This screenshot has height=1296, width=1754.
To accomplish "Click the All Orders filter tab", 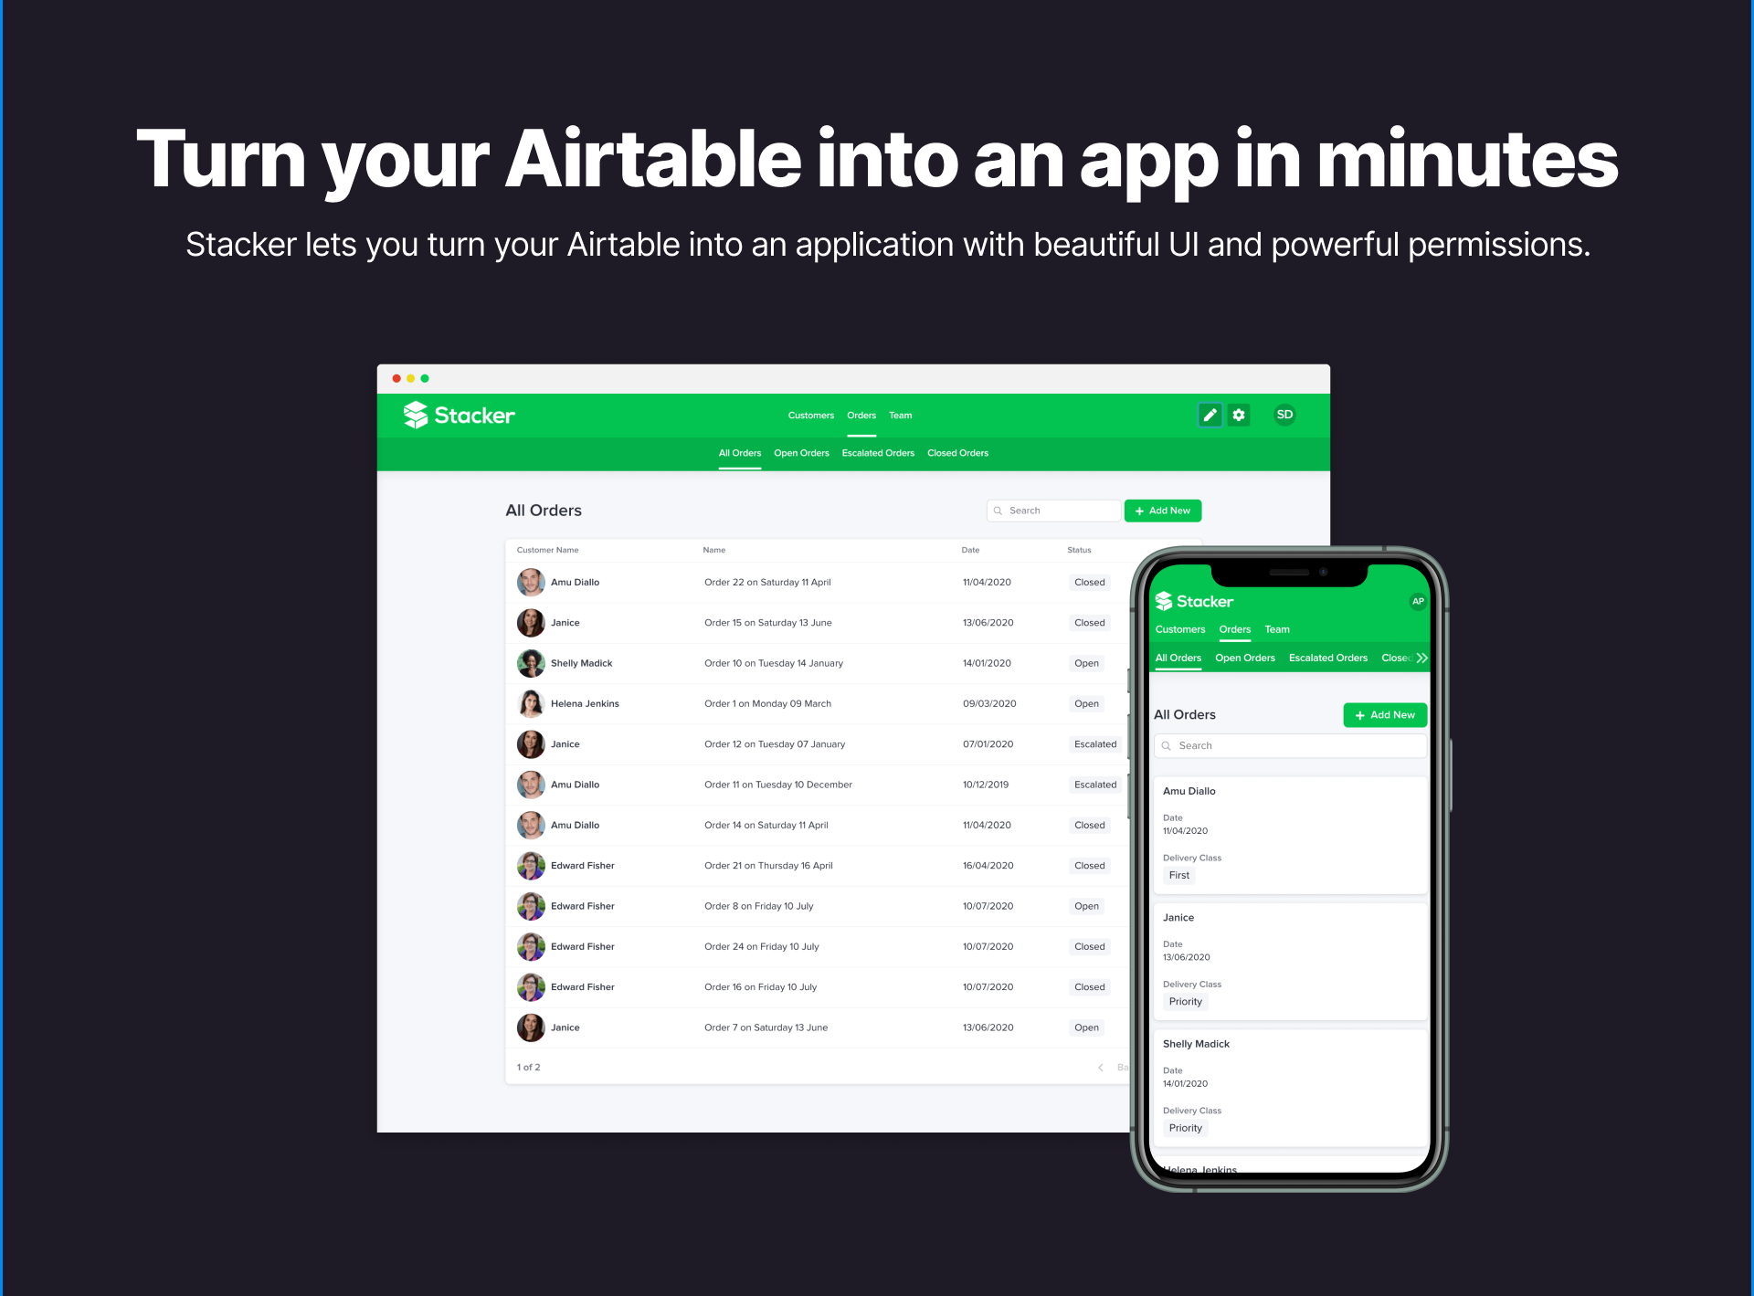I will (x=735, y=453).
